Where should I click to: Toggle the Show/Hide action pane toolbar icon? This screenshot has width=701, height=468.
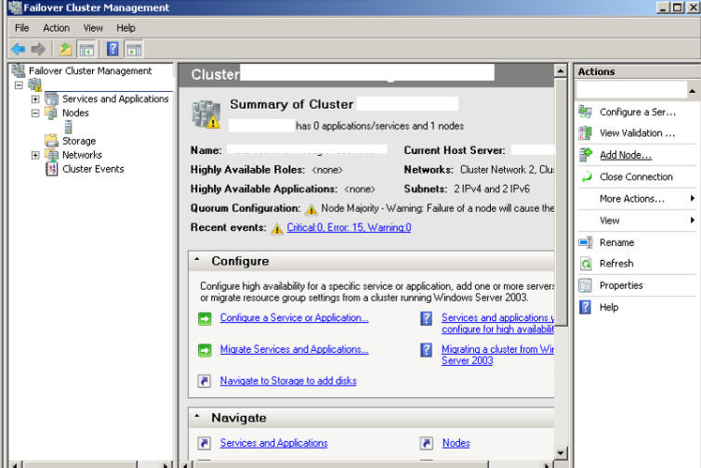(x=134, y=48)
